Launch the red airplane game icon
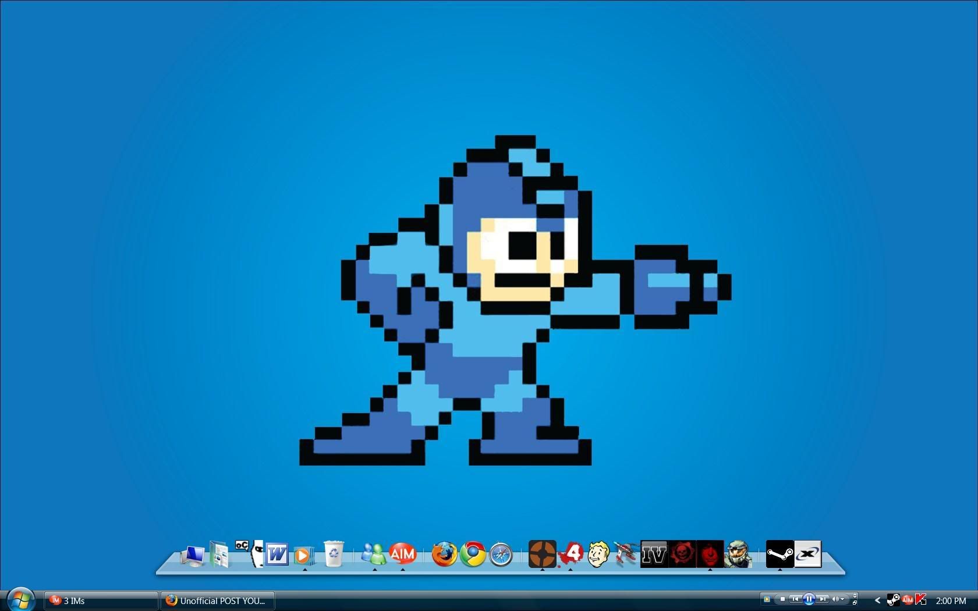 click(x=626, y=554)
